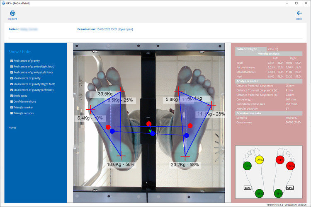Select the Curve length row

[269, 99]
